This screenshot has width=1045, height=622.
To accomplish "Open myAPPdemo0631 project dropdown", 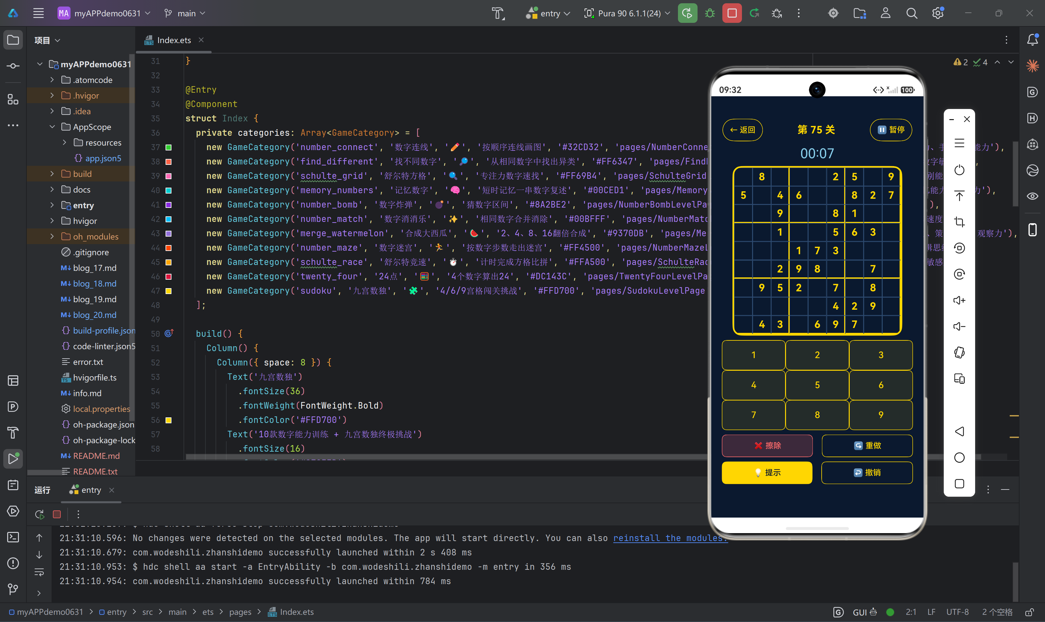I will [x=104, y=13].
